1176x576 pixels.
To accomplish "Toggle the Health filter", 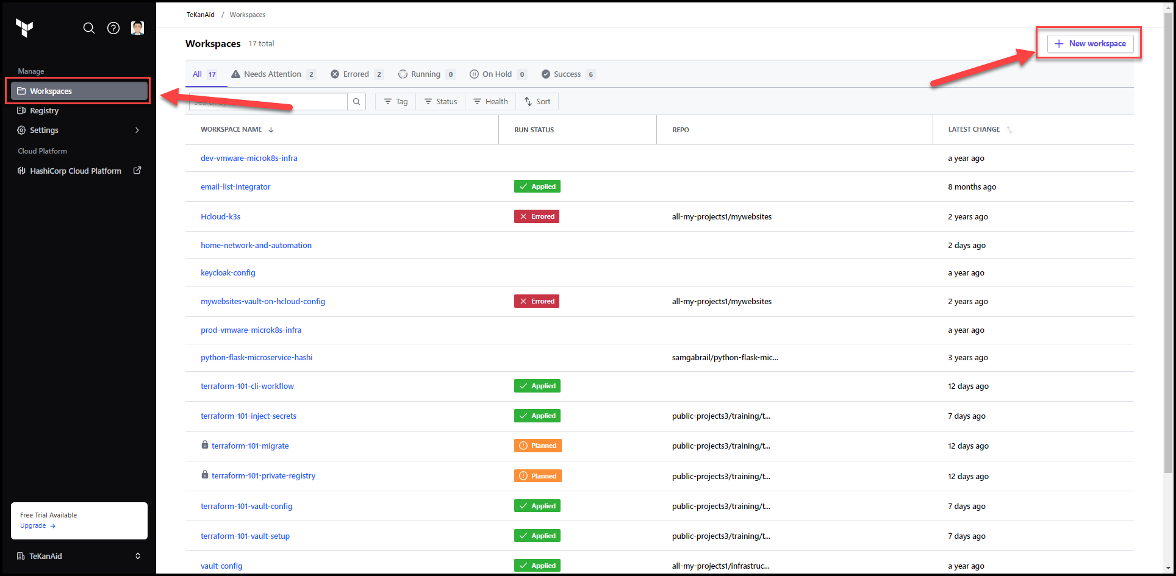I will point(490,101).
